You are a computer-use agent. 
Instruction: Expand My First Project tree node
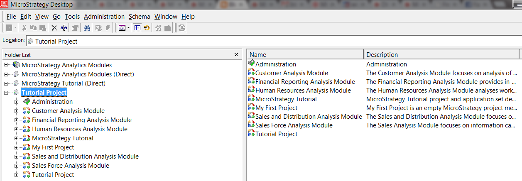[16, 147]
